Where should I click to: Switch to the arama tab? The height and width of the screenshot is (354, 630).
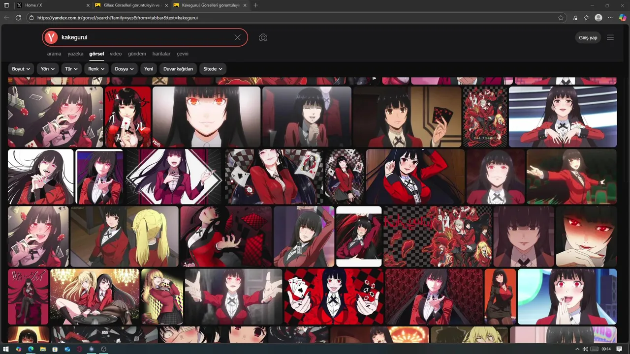tap(54, 54)
